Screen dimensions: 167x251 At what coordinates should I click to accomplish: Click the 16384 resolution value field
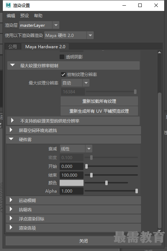click(x=73, y=92)
